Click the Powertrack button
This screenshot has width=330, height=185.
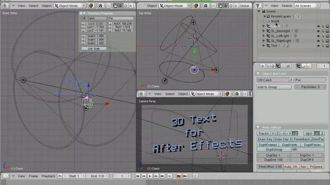tap(302, 139)
